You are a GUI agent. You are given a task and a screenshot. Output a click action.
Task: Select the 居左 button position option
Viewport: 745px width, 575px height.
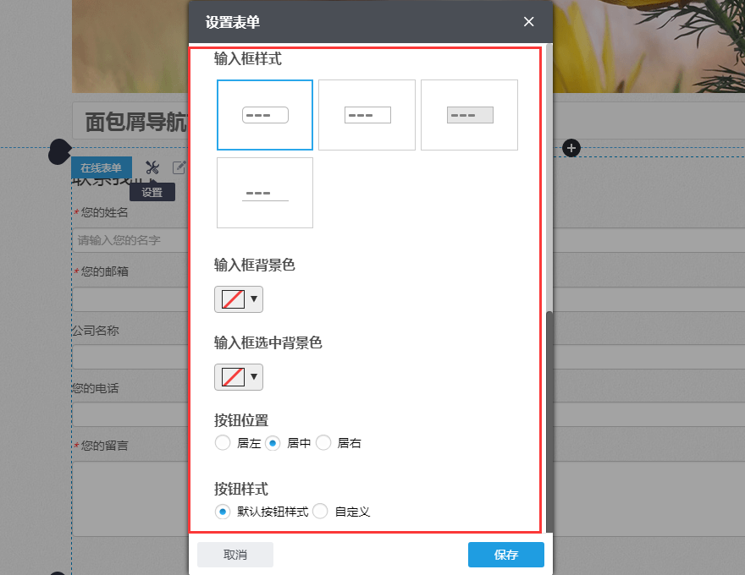pos(223,442)
